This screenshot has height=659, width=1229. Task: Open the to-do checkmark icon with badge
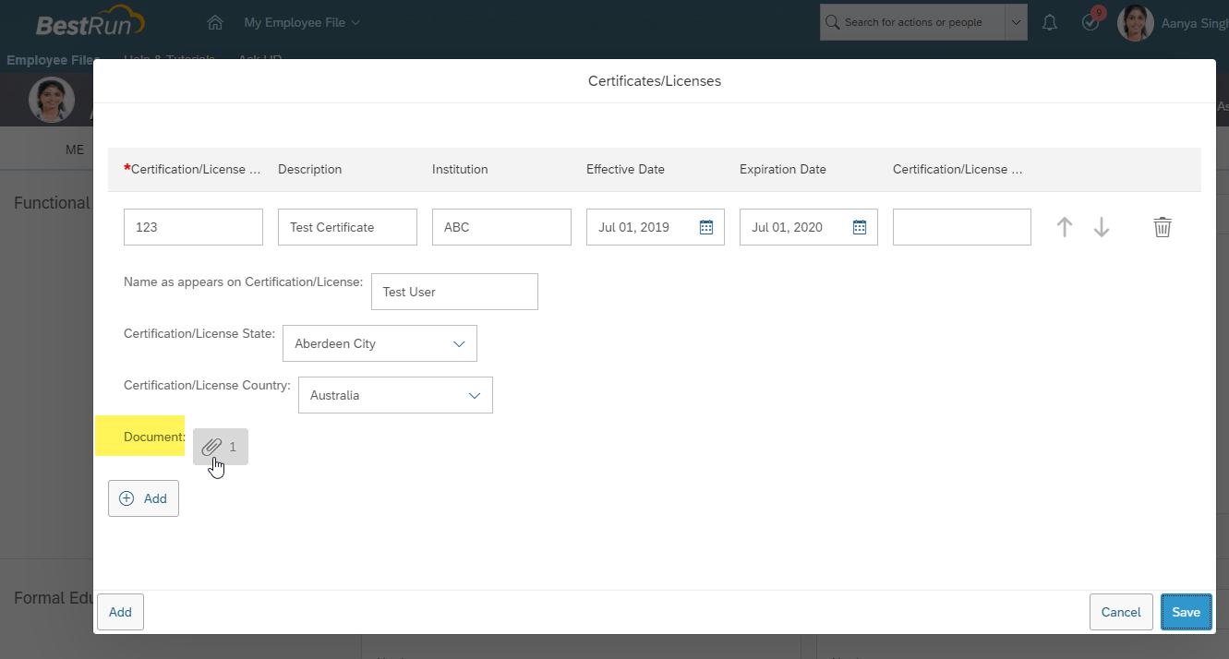[x=1090, y=22]
